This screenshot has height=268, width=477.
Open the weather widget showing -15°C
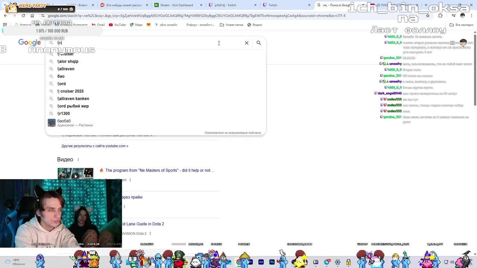click(14, 262)
